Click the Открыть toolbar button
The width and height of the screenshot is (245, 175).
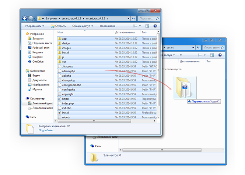pos(58,26)
